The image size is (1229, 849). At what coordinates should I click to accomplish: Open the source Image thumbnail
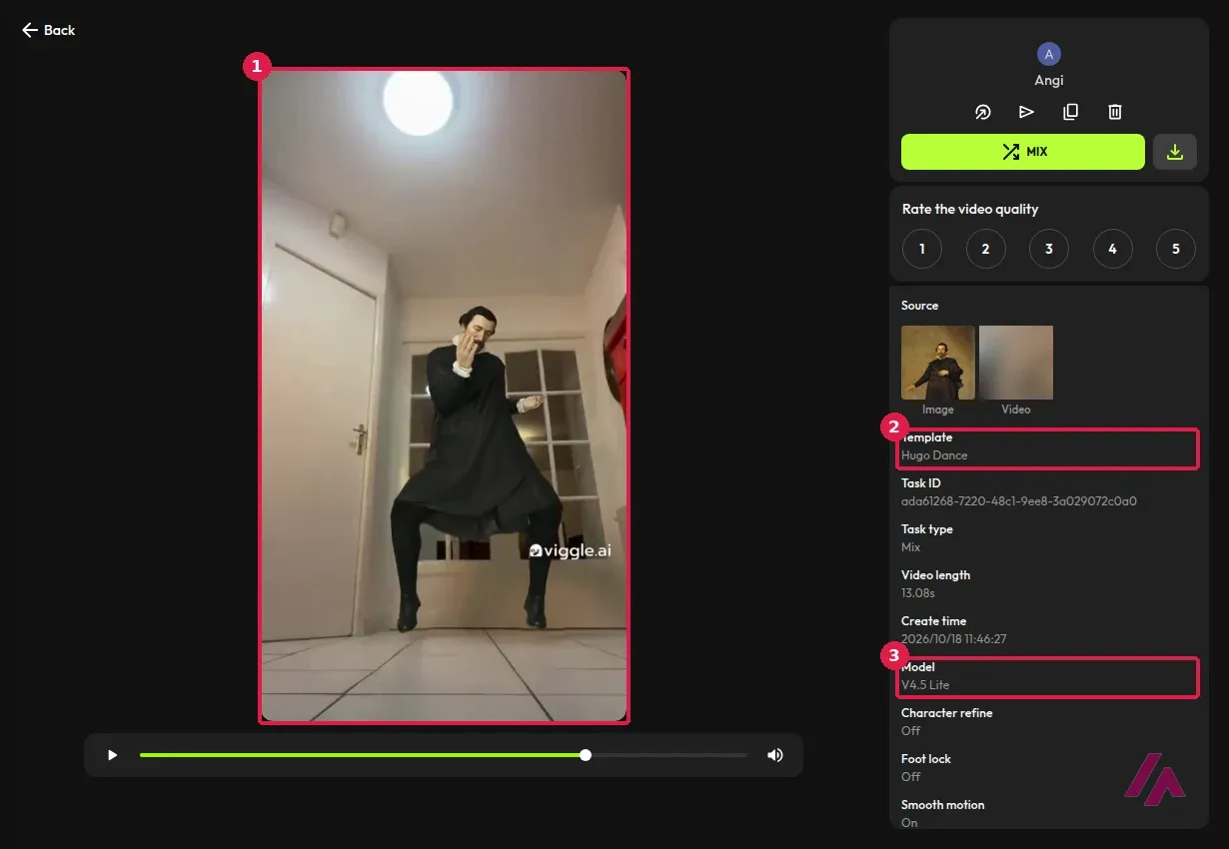[x=938, y=363]
